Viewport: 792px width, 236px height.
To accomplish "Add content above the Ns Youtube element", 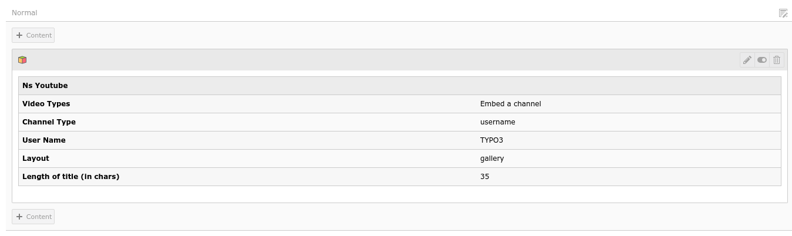I will coord(33,35).
